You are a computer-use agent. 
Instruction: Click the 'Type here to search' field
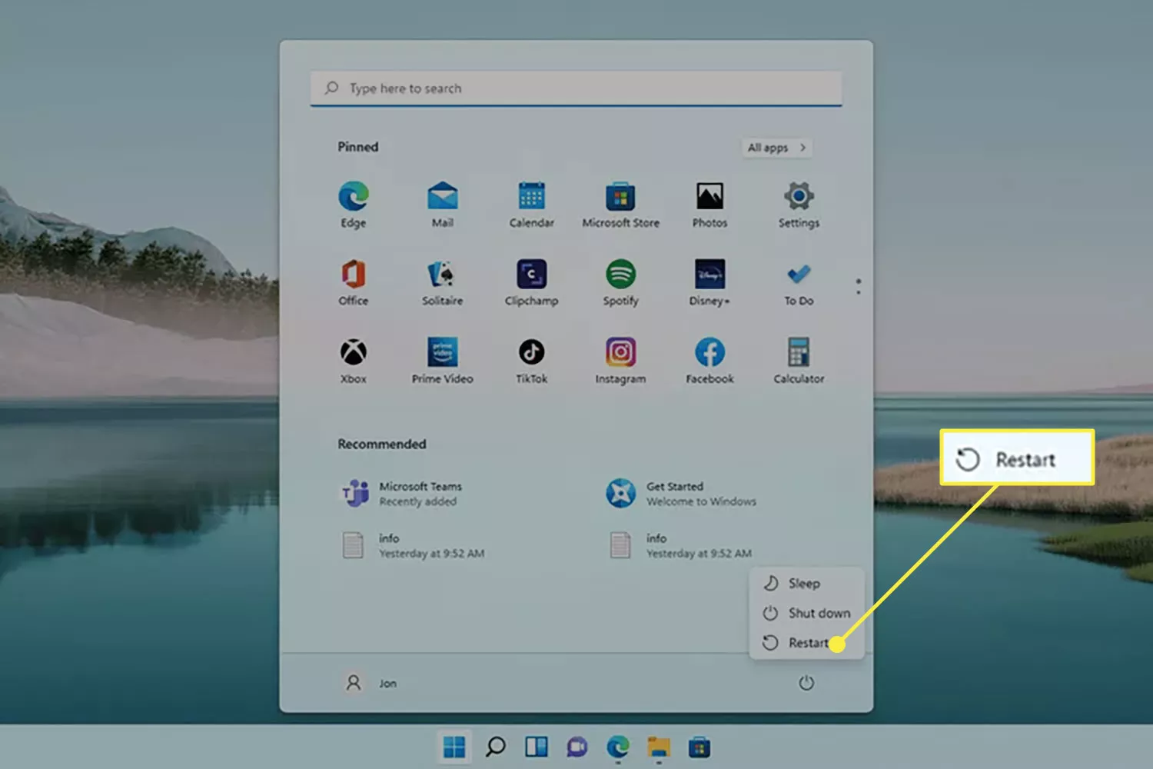(576, 88)
